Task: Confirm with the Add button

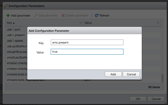Action: (x=113, y=74)
